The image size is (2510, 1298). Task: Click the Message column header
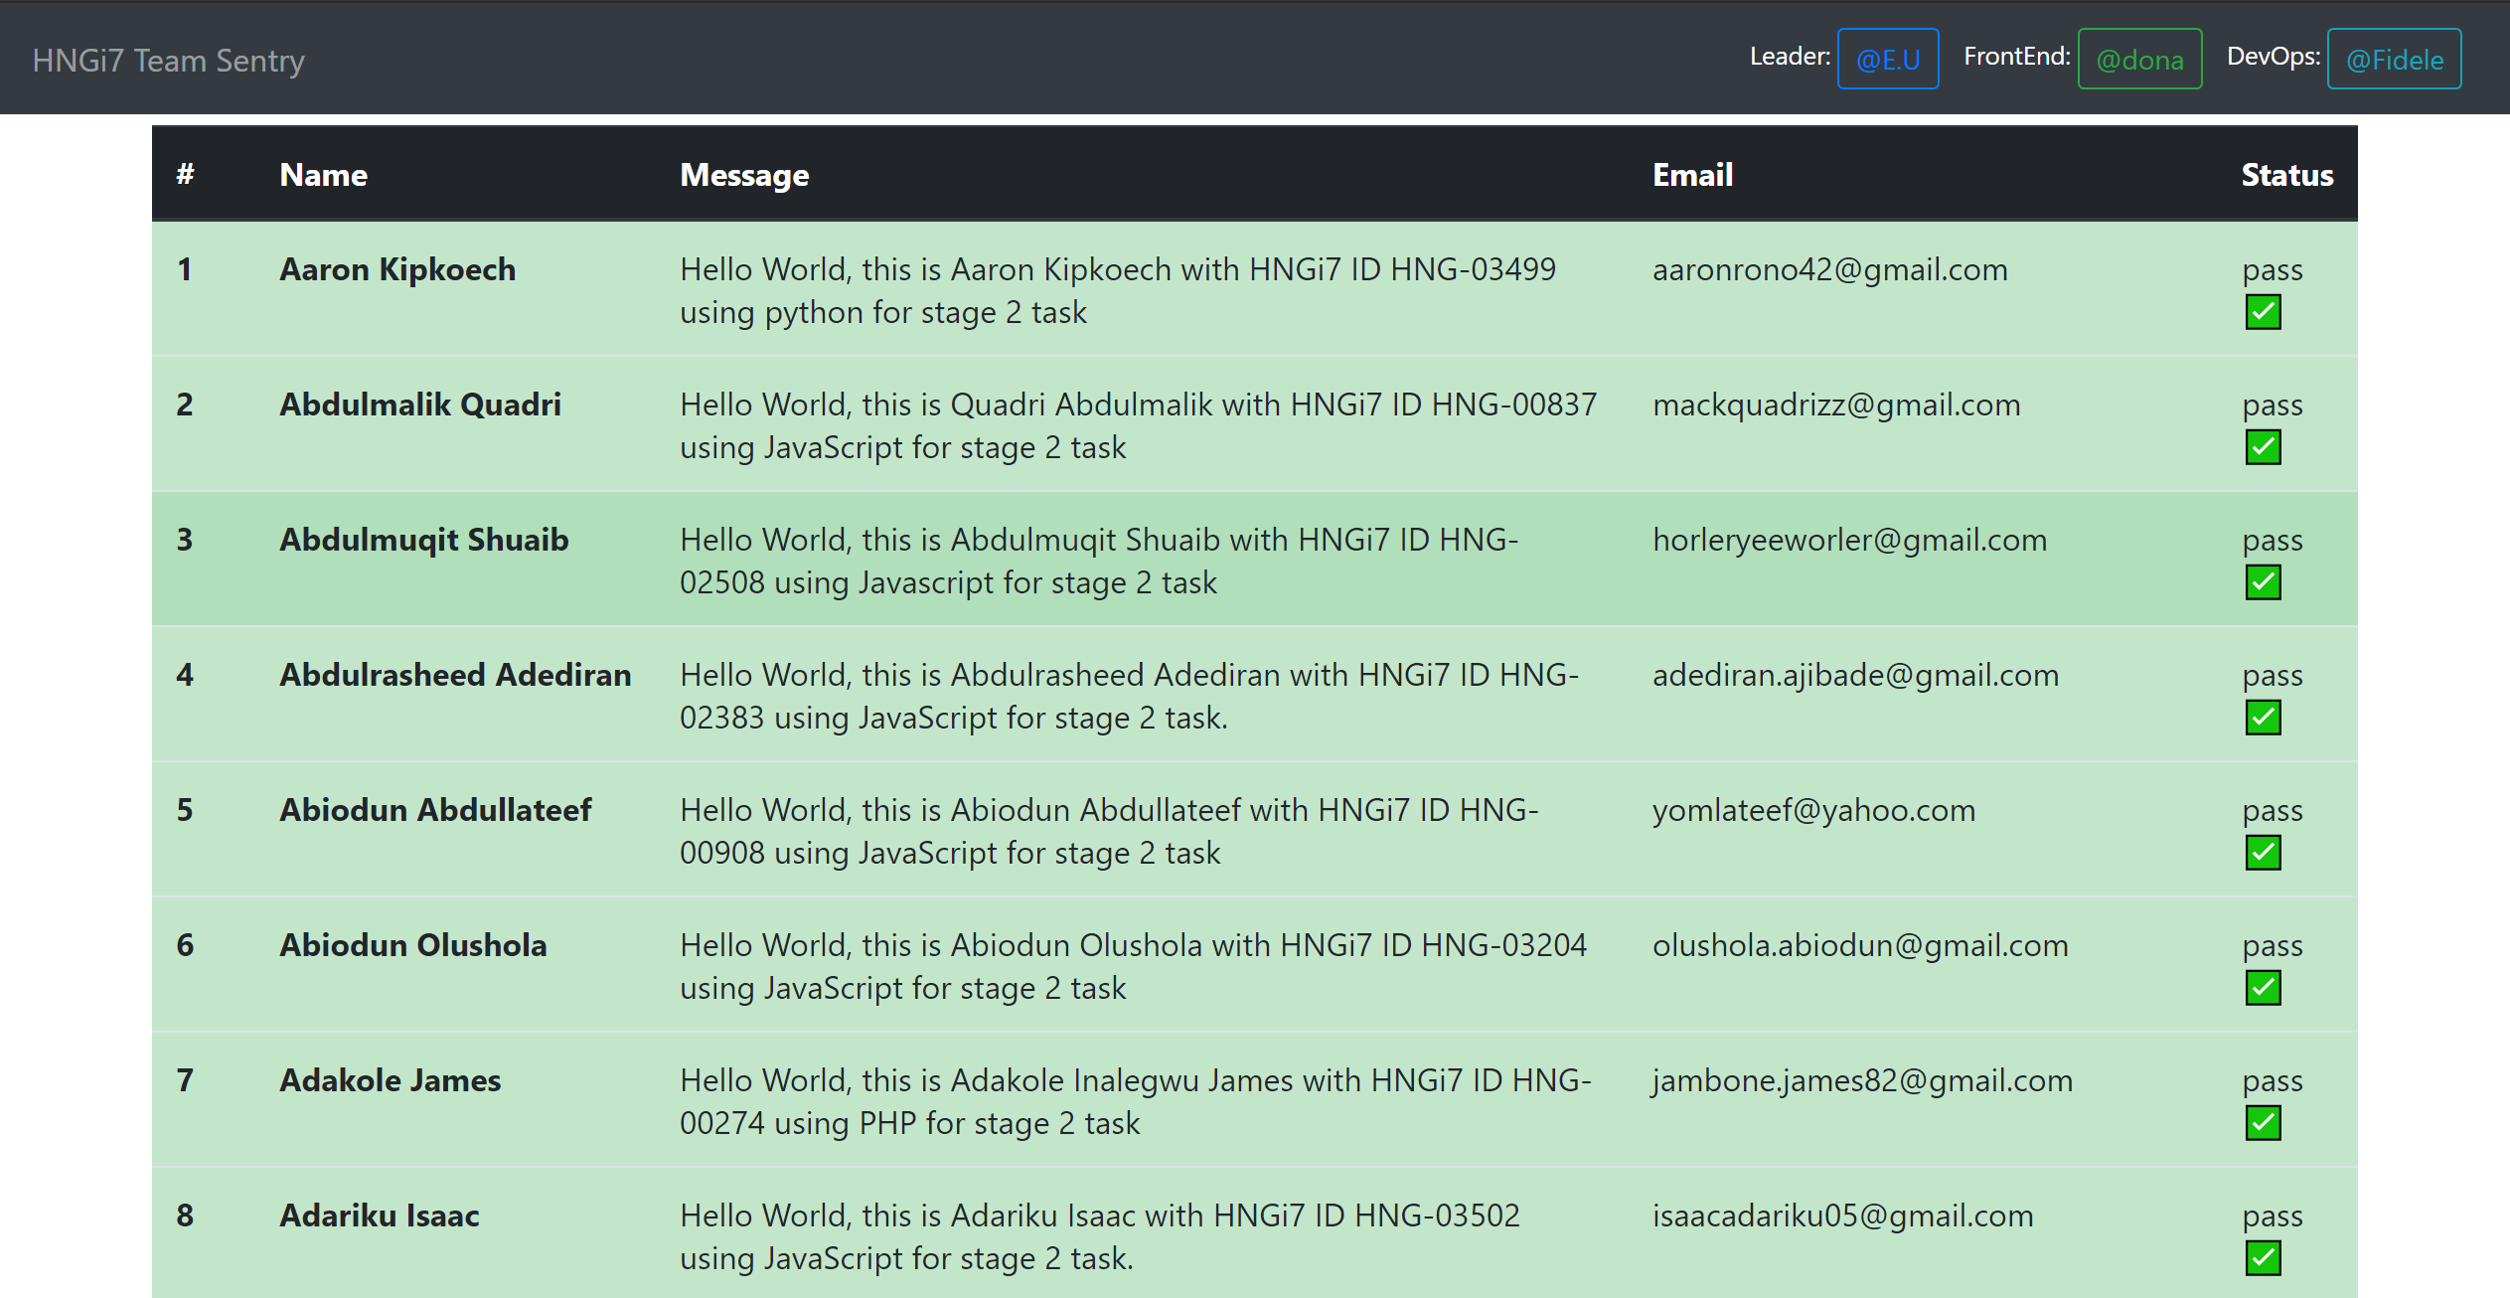point(744,175)
